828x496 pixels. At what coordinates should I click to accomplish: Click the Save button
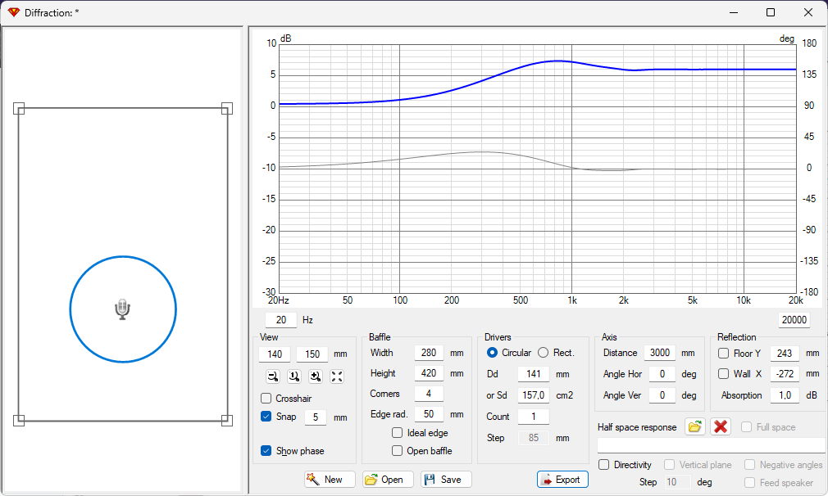click(446, 479)
